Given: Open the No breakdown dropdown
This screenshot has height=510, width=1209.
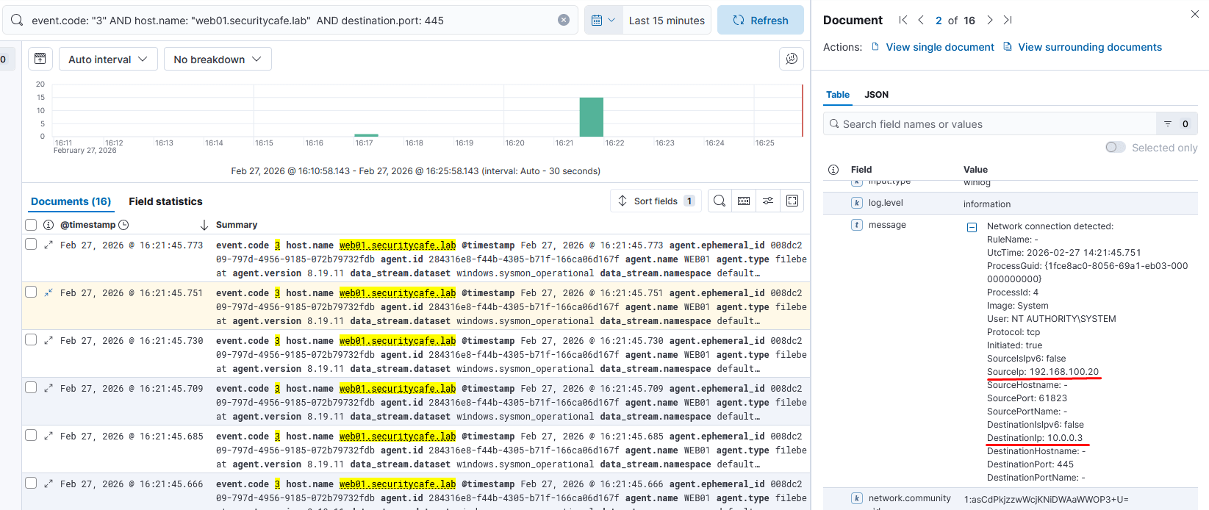Looking at the screenshot, I should pos(218,59).
